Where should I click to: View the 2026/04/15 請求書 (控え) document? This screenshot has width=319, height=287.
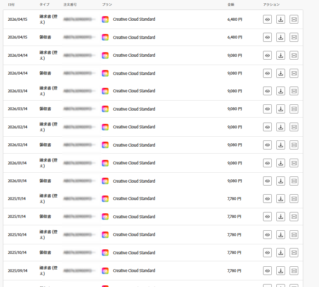pyautogui.click(x=267, y=19)
